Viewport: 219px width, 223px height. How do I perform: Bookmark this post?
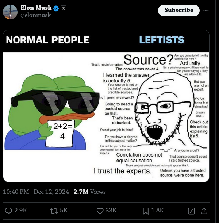(x=146, y=211)
